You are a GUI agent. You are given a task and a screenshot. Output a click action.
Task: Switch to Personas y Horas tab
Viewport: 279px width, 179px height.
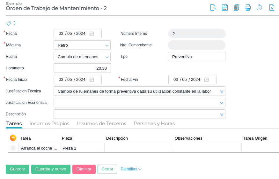click(154, 124)
